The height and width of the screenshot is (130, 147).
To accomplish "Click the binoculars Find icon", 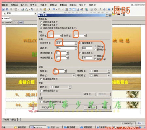I will (7, 9).
